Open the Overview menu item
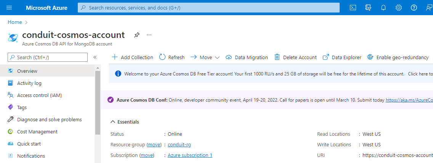433x163 pixels. coord(47,71)
